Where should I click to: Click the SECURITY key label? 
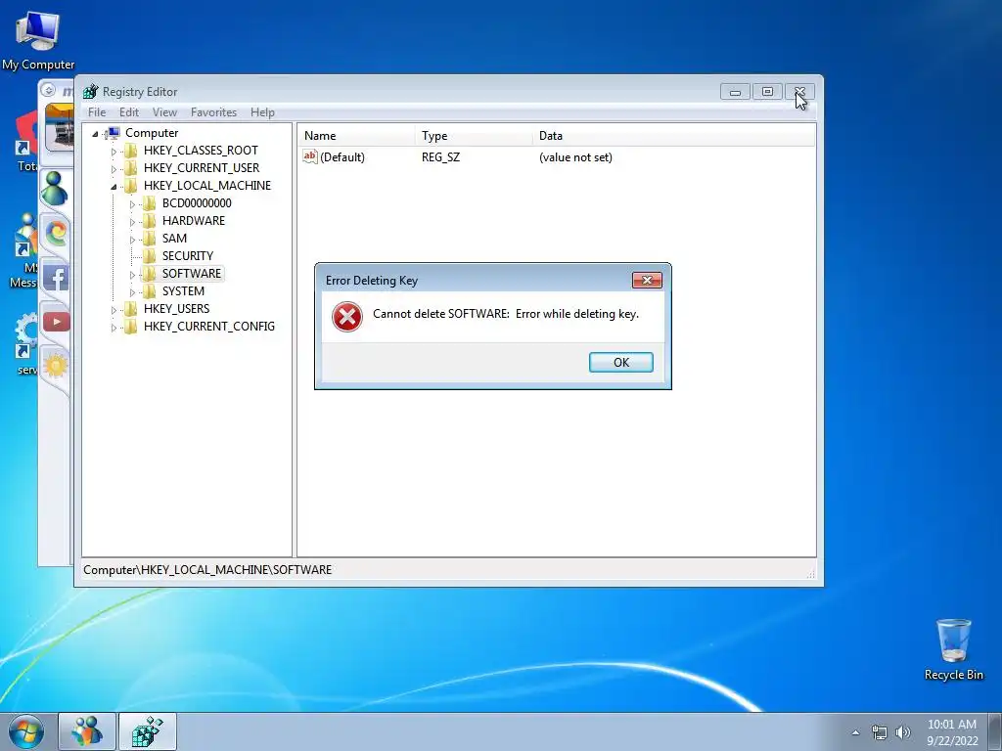coord(187,255)
